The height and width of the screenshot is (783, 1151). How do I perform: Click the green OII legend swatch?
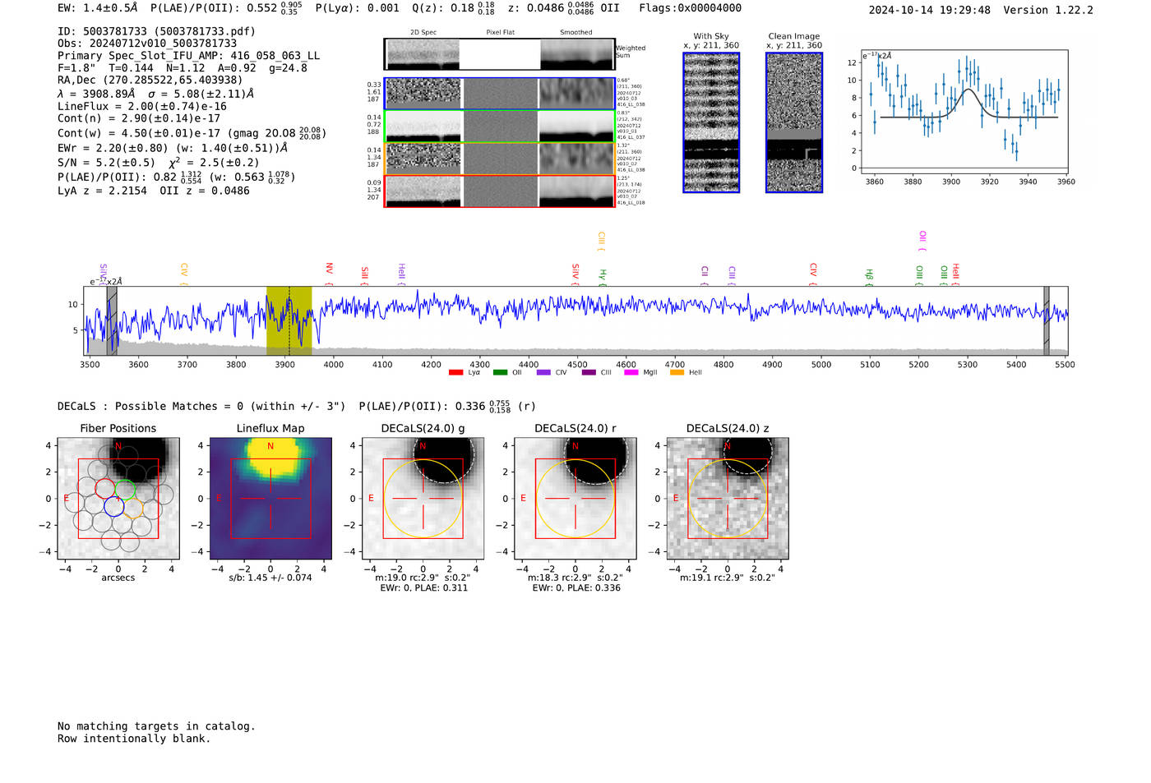(500, 372)
